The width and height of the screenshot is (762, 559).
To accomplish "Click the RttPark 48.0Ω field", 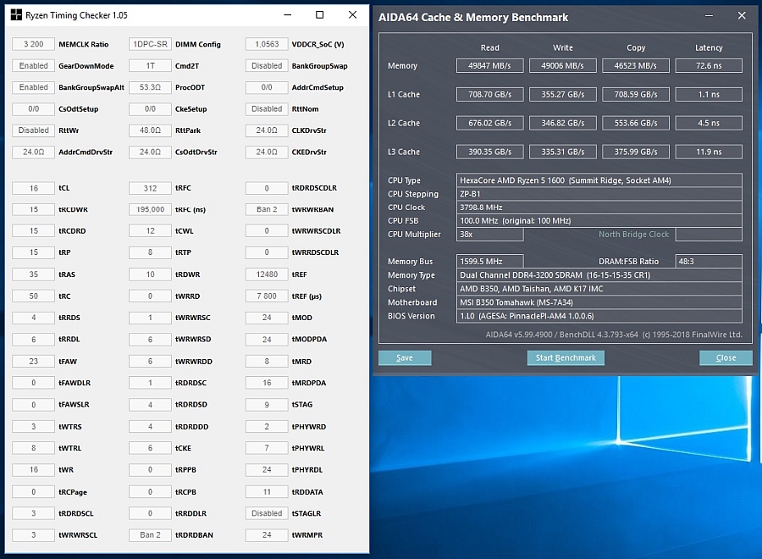I will (150, 130).
